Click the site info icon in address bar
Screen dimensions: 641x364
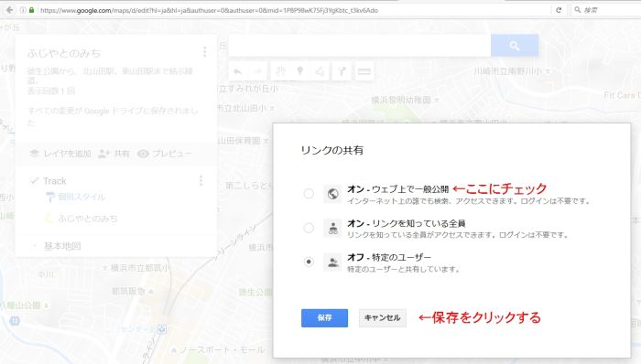tap(23, 10)
